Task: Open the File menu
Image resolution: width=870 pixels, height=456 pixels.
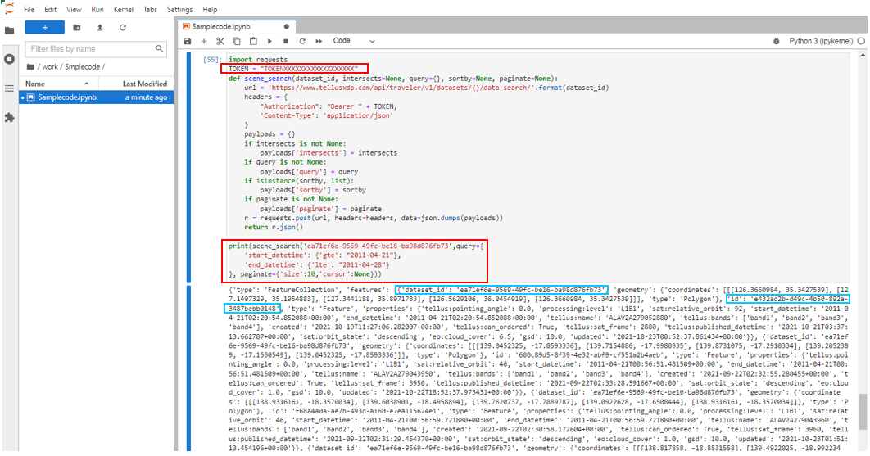Action: tap(29, 10)
